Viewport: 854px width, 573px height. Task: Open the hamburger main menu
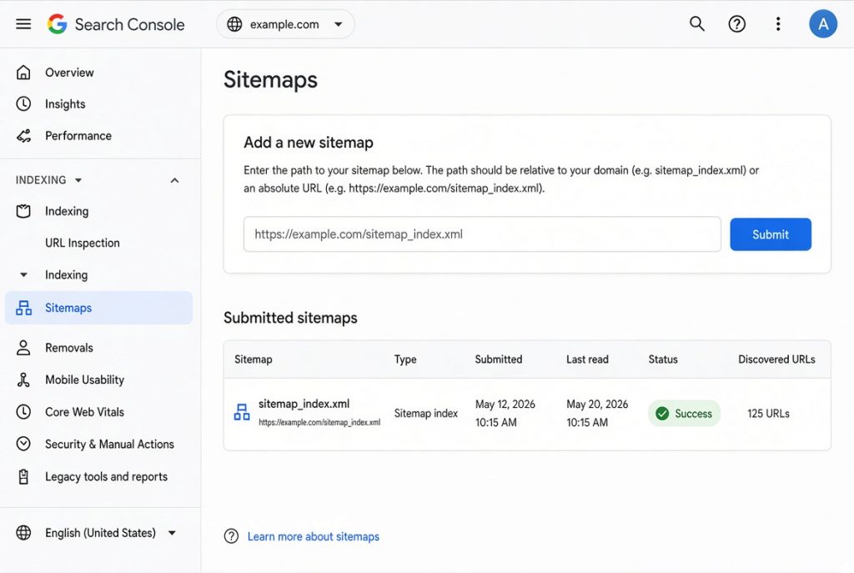point(23,24)
